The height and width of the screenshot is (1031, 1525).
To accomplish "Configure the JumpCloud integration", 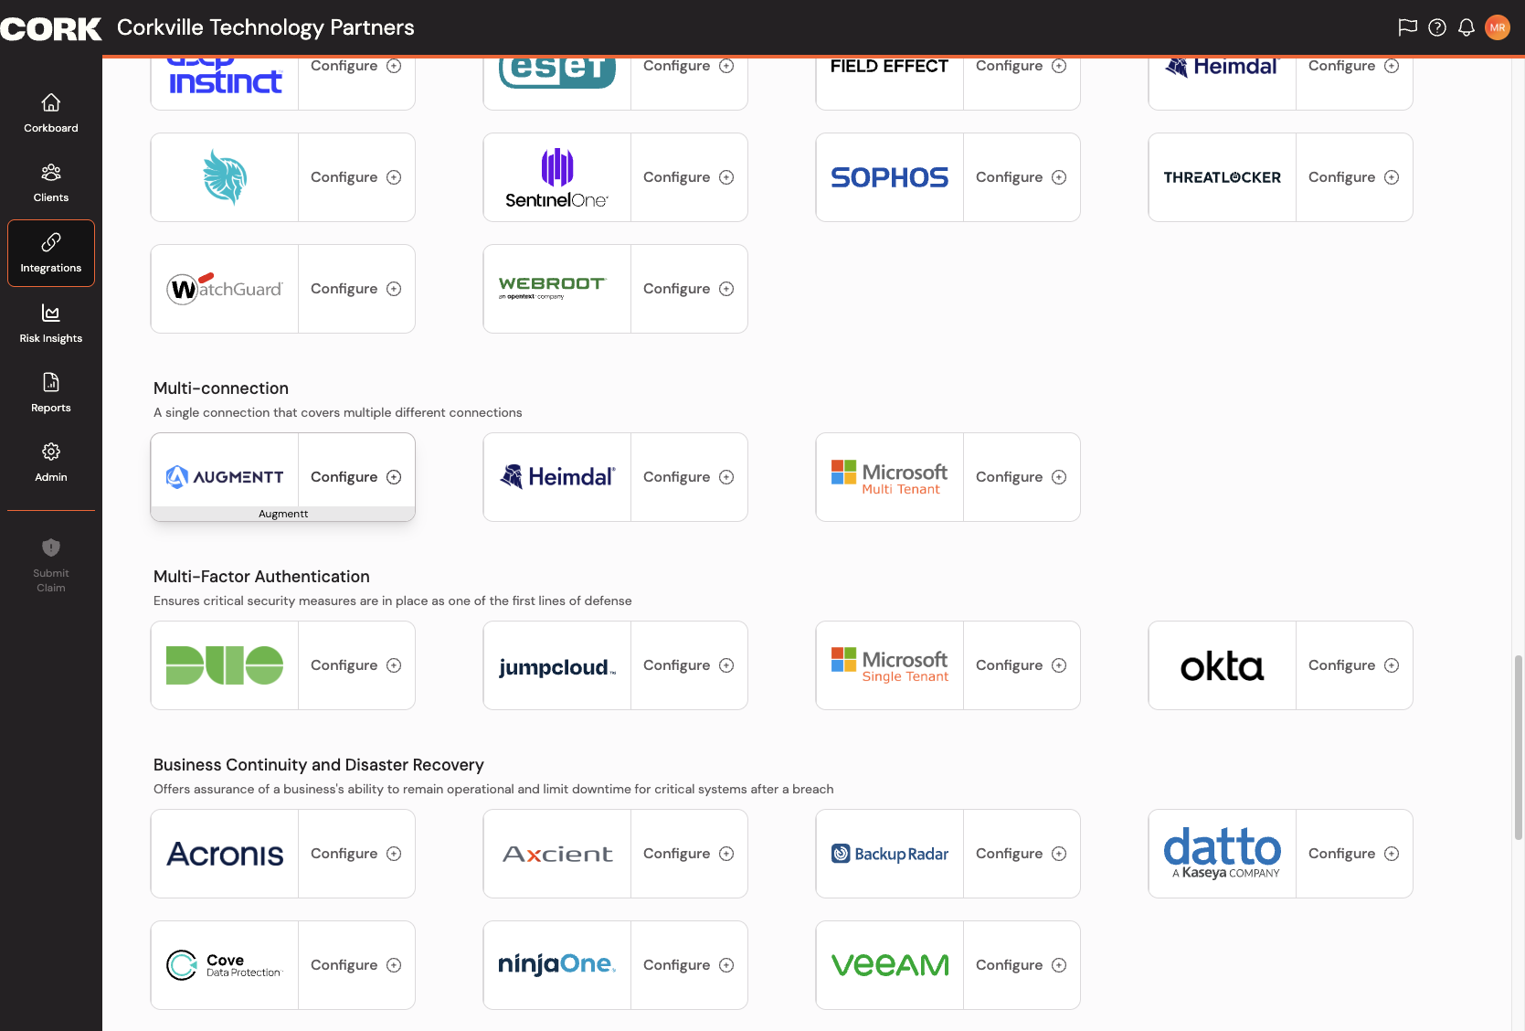I will pos(689,665).
